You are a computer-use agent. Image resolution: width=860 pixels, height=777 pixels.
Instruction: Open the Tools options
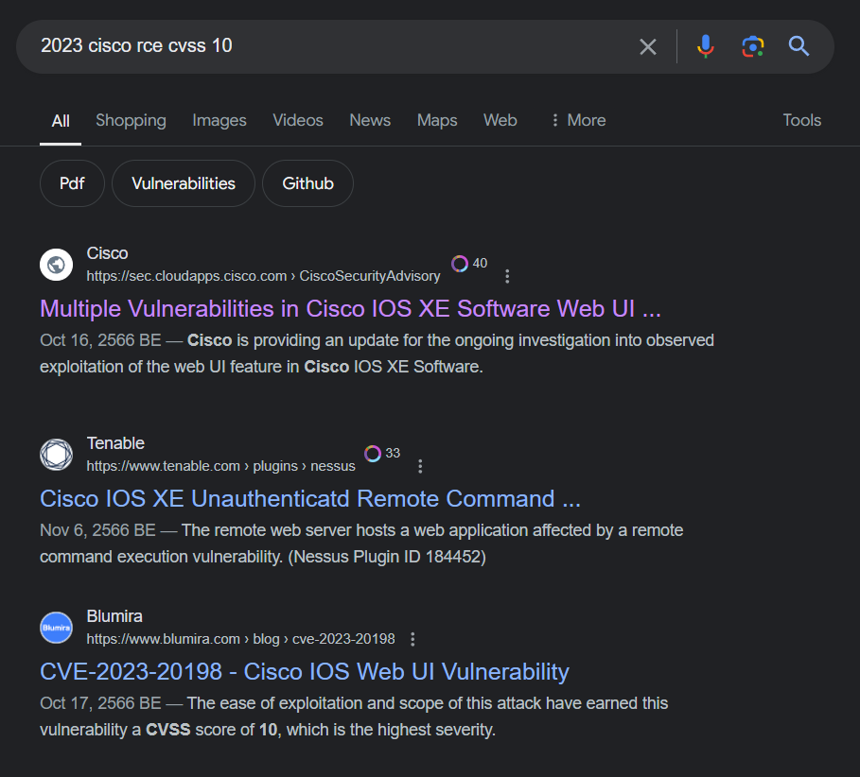pos(801,120)
